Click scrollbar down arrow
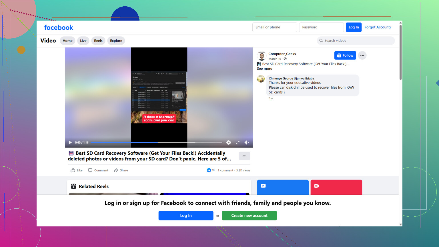 click(400, 224)
